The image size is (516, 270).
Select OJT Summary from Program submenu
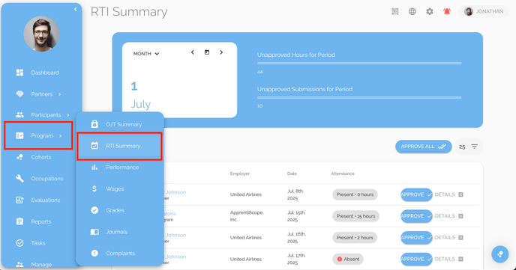[x=120, y=124]
